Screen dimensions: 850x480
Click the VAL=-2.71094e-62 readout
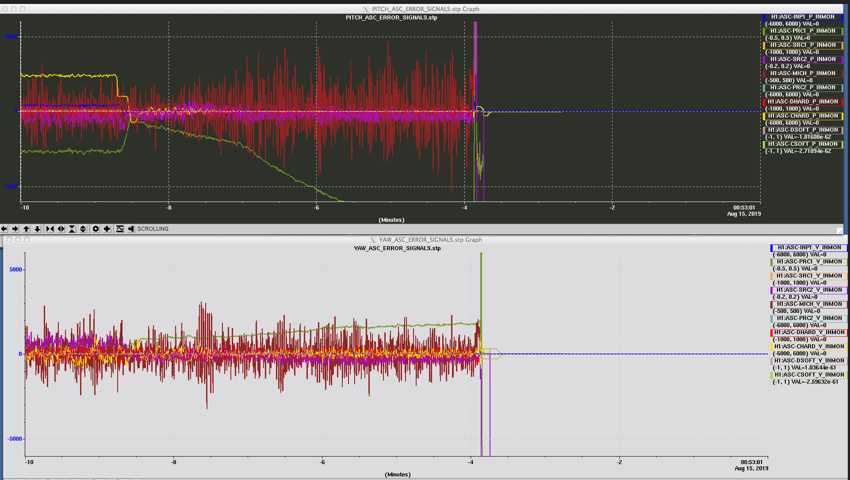click(x=807, y=151)
